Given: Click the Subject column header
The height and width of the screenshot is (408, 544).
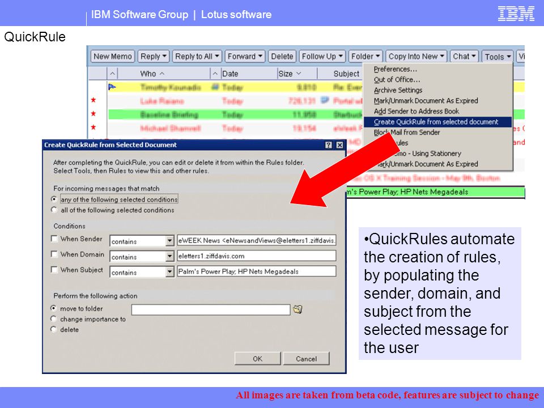Looking at the screenshot, I should click(x=346, y=74).
